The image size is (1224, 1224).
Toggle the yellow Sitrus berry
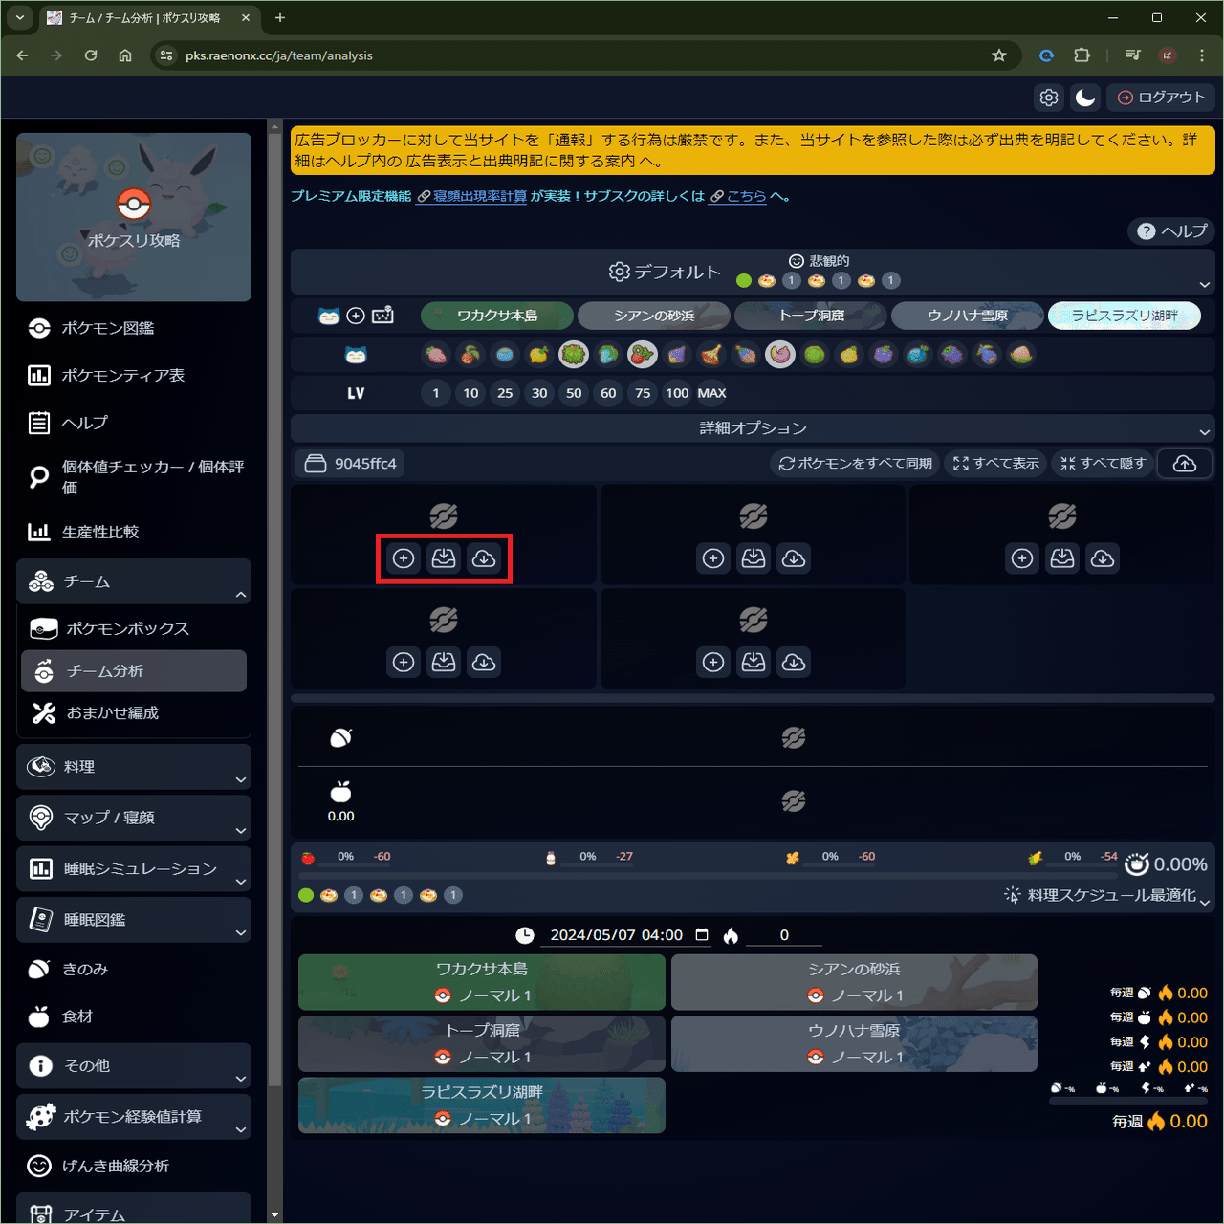(849, 355)
